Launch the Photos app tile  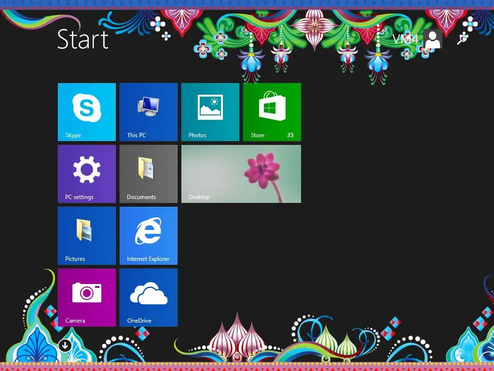point(210,112)
